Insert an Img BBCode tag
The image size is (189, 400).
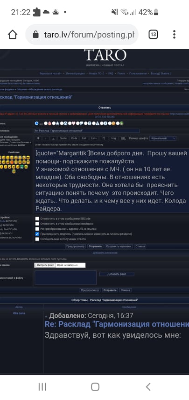tap(113, 138)
